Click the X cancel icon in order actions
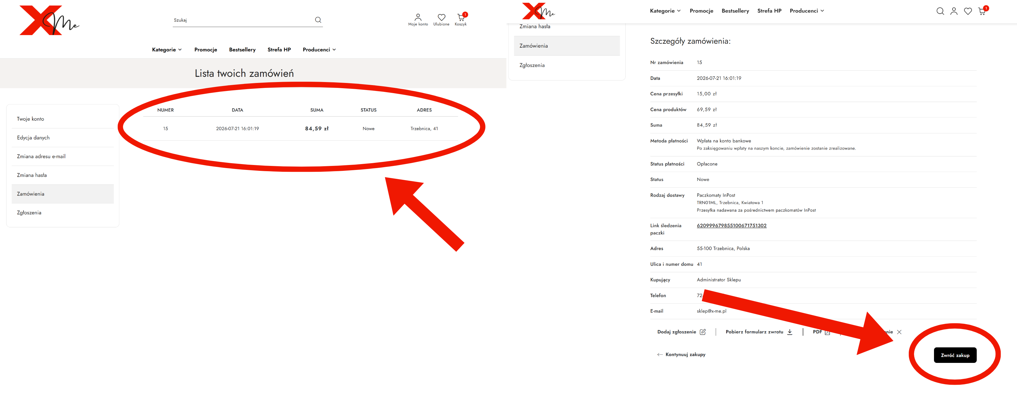1017x393 pixels. tap(899, 332)
